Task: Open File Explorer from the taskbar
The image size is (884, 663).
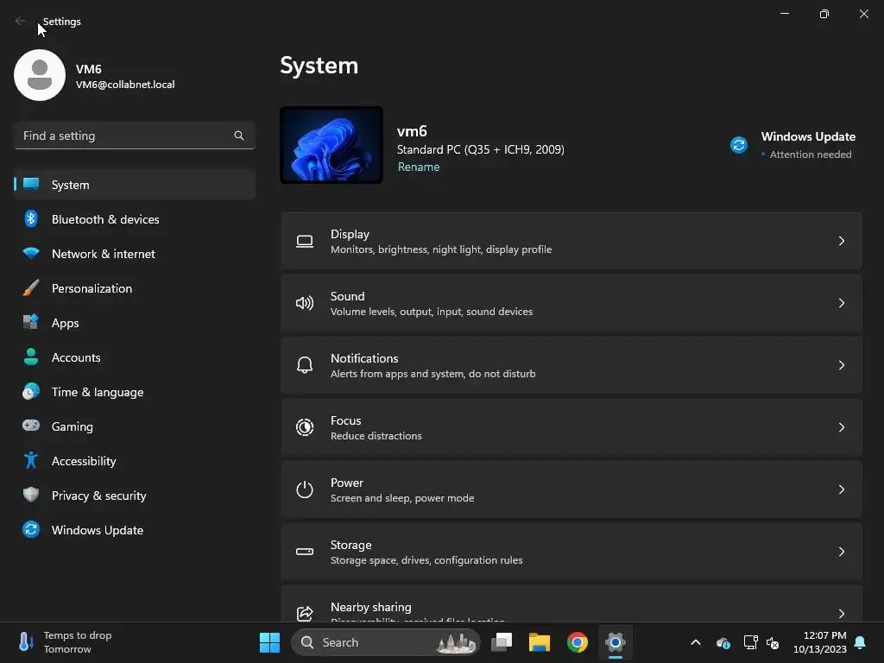Action: [539, 642]
